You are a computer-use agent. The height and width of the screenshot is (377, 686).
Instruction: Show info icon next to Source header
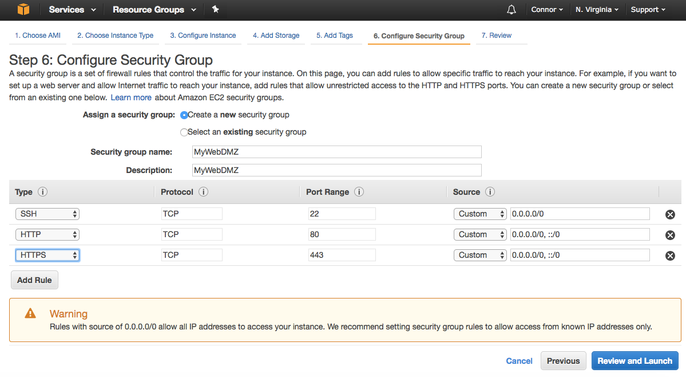[490, 192]
